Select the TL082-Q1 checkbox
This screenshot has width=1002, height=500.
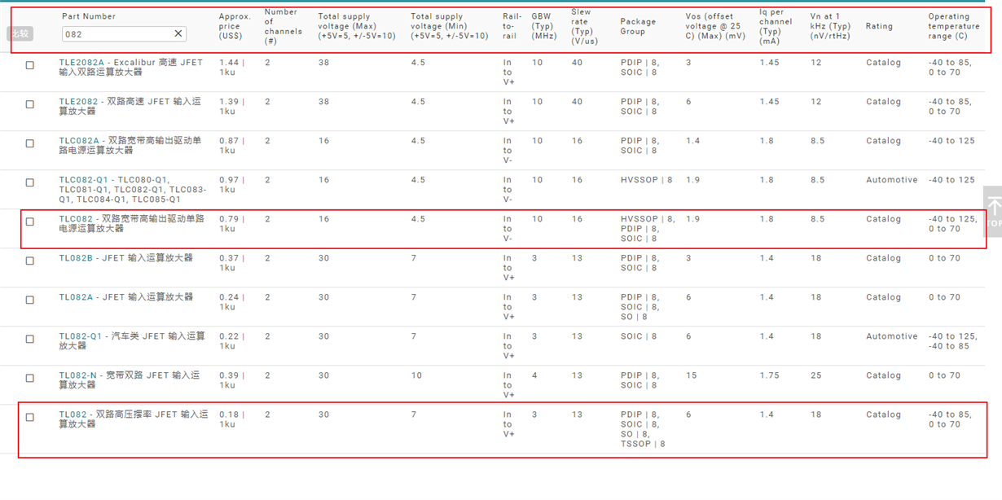coord(30,339)
